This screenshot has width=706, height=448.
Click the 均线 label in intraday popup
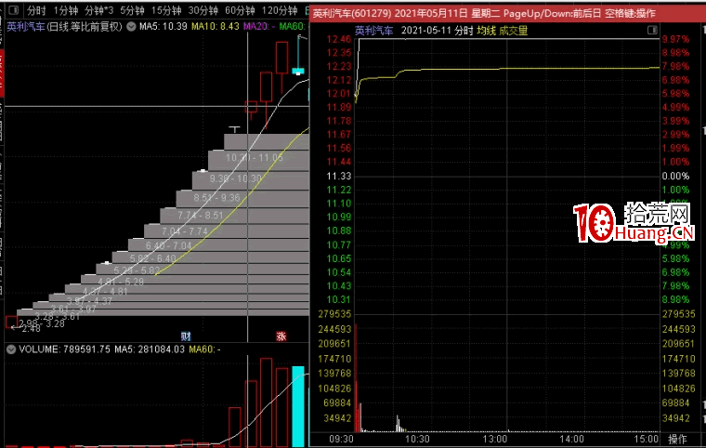point(486,31)
